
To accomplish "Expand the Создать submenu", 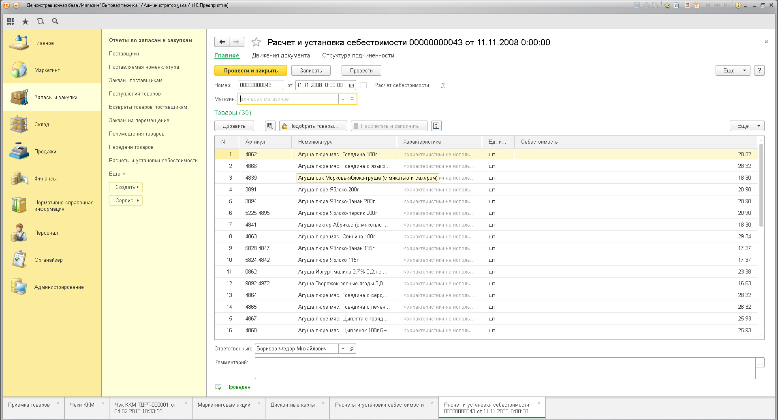I will click(x=126, y=187).
